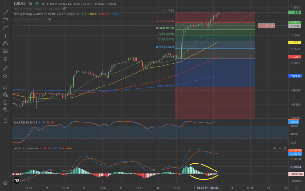Click the yellow 1.10533 MA value in legend

point(92,14)
